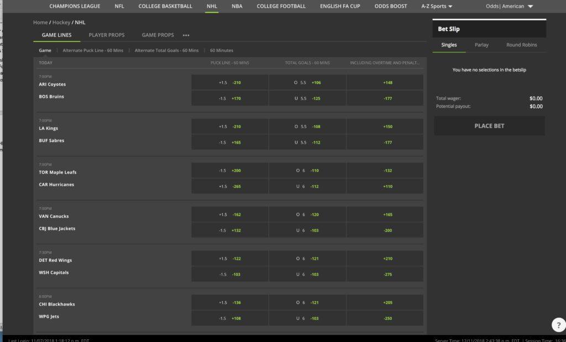Pick ARI Coyotes moneyline +148
The width and height of the screenshot is (566, 342).
tap(385, 83)
